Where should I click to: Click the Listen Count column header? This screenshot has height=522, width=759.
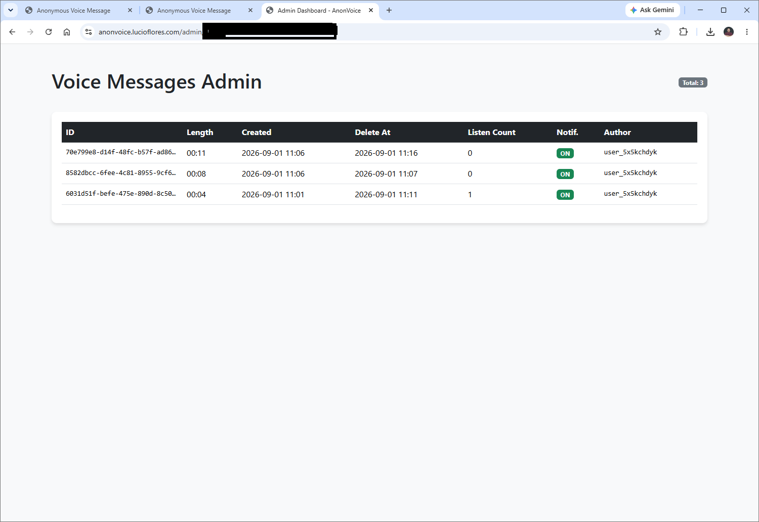pyautogui.click(x=491, y=132)
